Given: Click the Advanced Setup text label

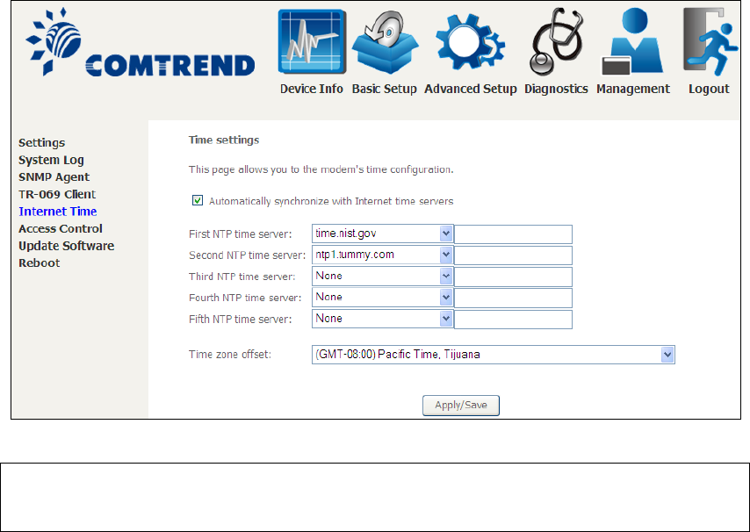Looking at the screenshot, I should 470,89.
